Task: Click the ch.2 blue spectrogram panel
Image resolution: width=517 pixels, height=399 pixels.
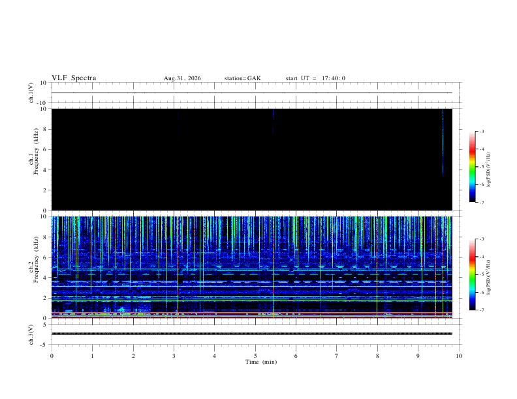Action: coord(252,267)
